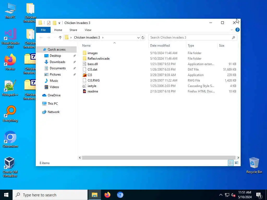Click the search magnifier icon in Explorer
This screenshot has height=200, width=267.
[x=233, y=37]
